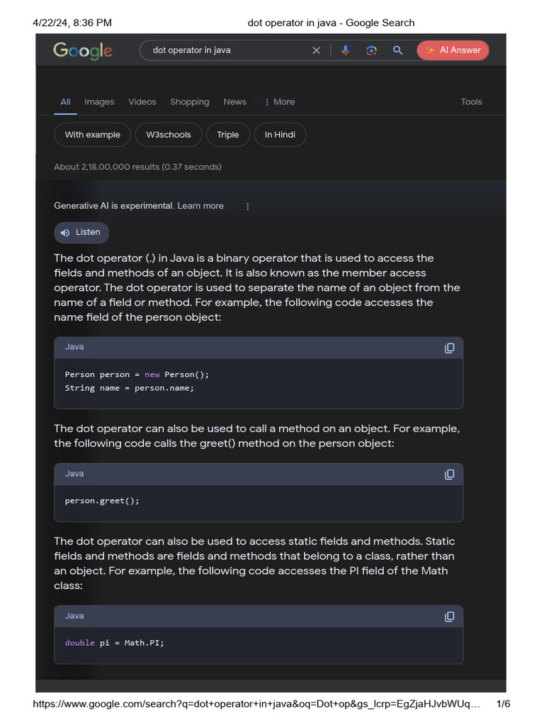544x726 pixels.
Task: Play the answer with Listen button
Action: tap(81, 233)
